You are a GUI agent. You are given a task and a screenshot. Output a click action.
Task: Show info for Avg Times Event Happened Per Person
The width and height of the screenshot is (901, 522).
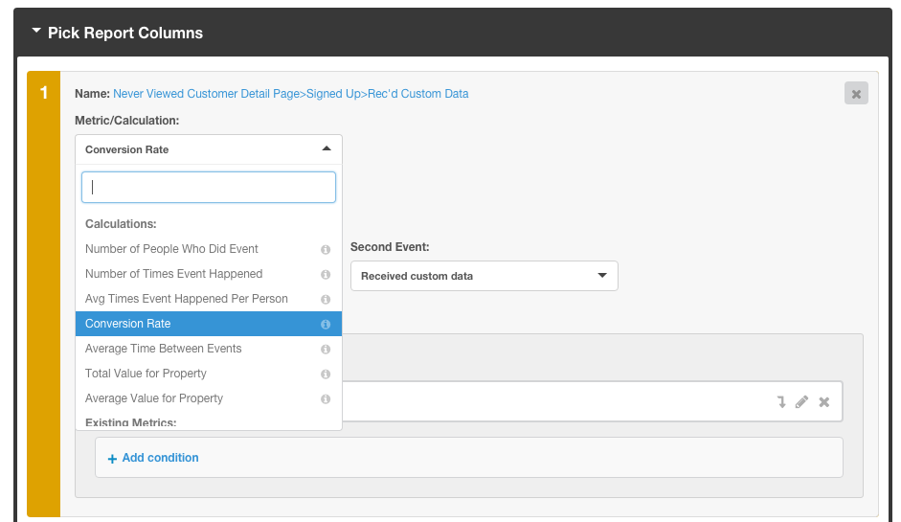[x=326, y=300]
